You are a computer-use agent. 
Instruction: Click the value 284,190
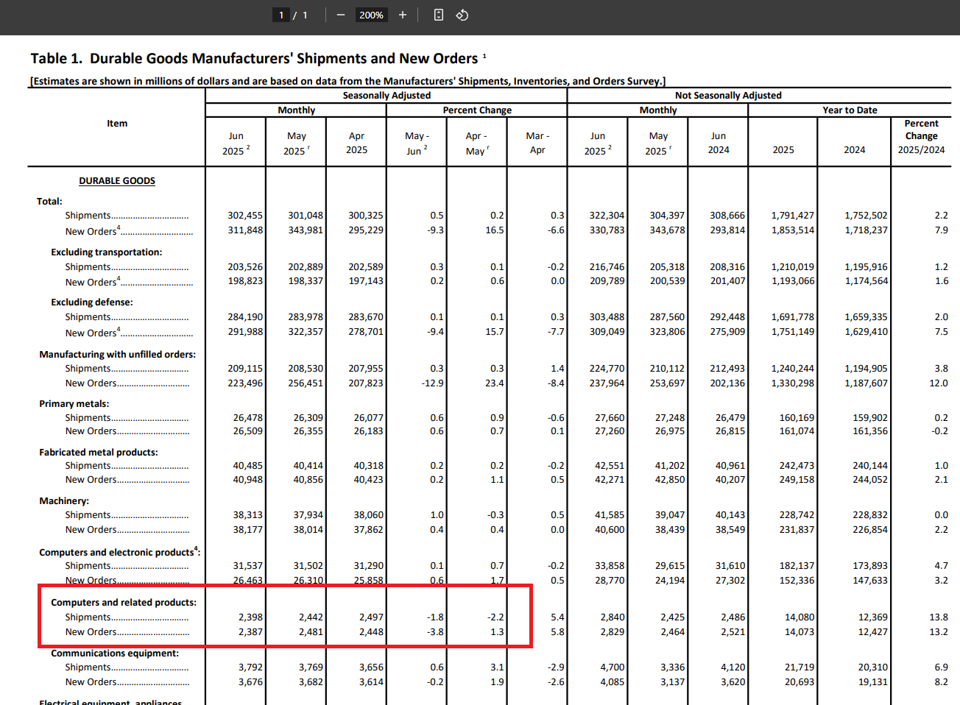(x=245, y=317)
